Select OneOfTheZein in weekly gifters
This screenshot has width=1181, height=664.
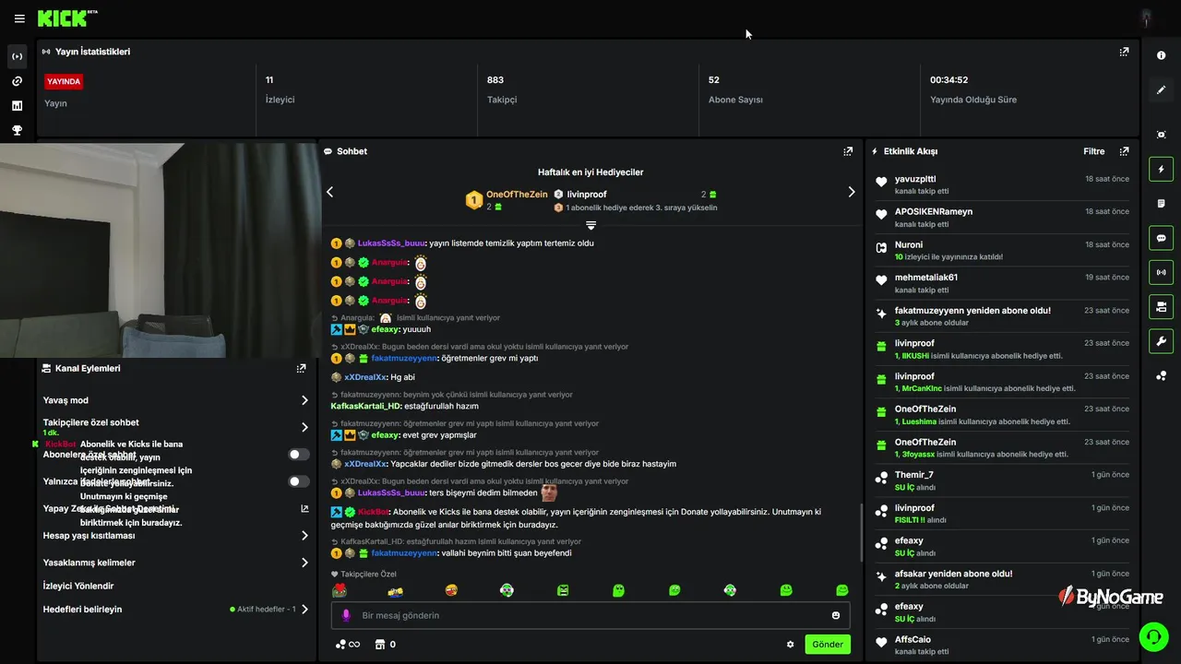click(x=517, y=195)
